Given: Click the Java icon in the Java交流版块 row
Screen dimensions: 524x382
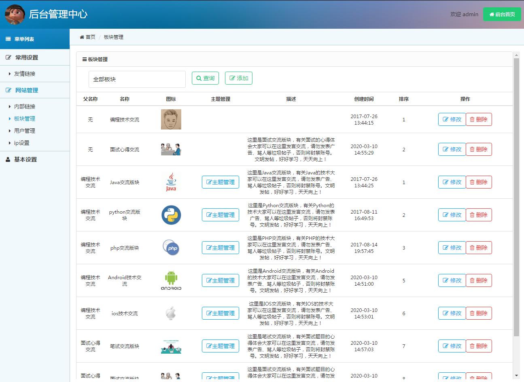Looking at the screenshot, I should point(171,182).
